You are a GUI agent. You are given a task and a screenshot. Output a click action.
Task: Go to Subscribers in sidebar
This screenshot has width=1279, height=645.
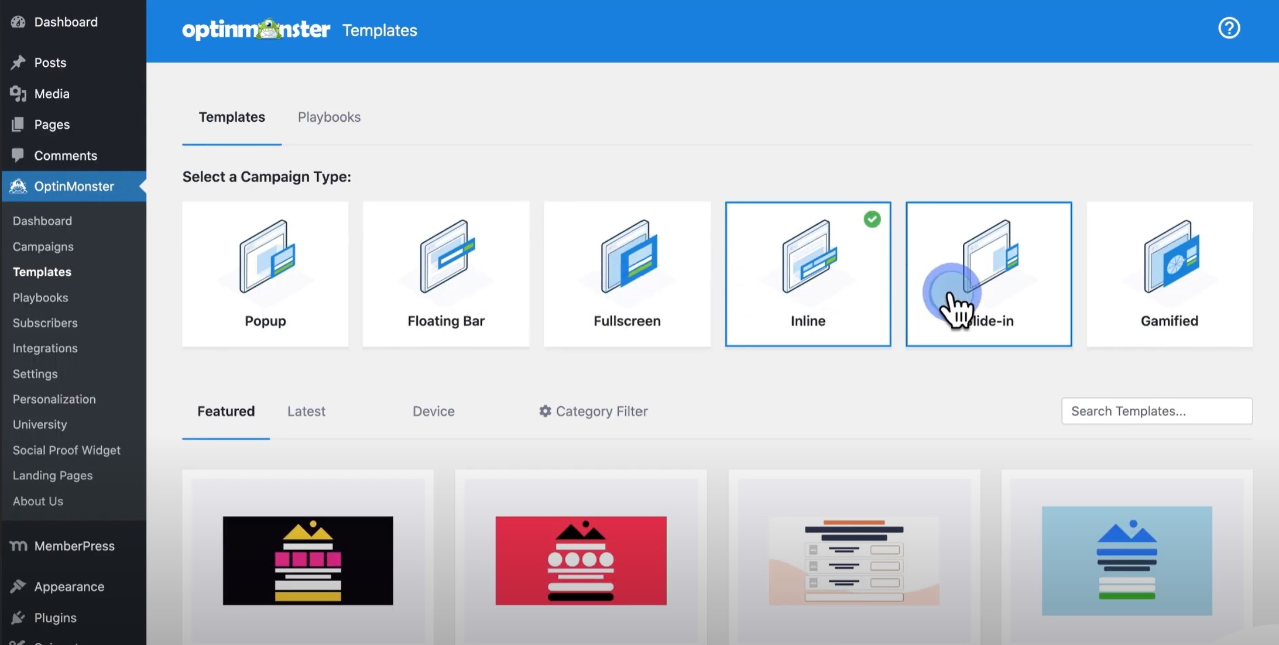click(x=45, y=322)
